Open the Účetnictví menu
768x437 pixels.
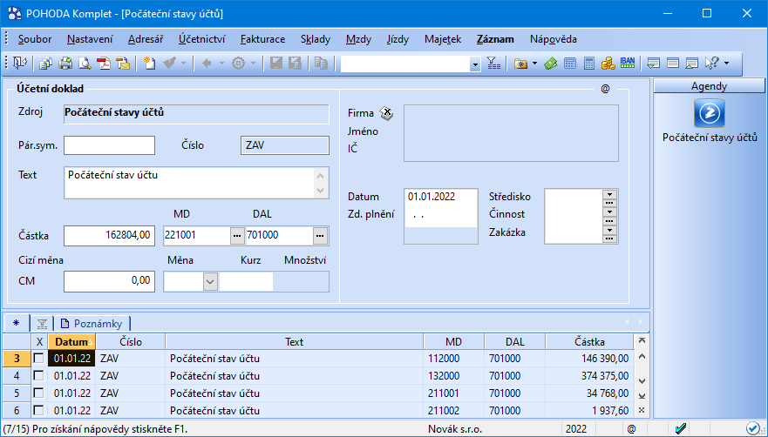pyautogui.click(x=201, y=39)
